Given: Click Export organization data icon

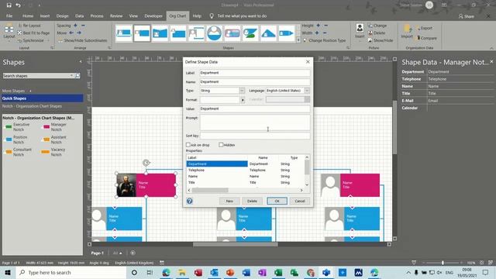Looking at the screenshot, I should [418, 28].
